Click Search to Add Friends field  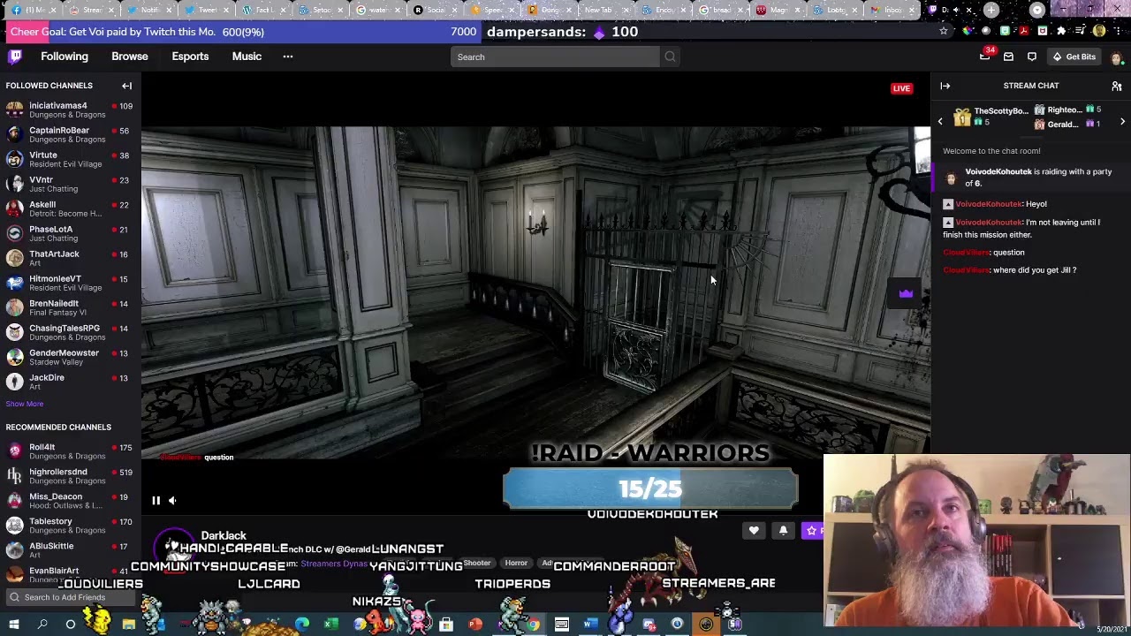(71, 597)
